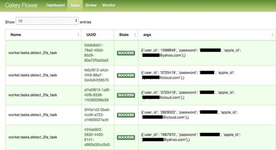Click SUCCESS badge for user_id 2829522 row
Screen dimensions: 276x150
[x=126, y=115]
